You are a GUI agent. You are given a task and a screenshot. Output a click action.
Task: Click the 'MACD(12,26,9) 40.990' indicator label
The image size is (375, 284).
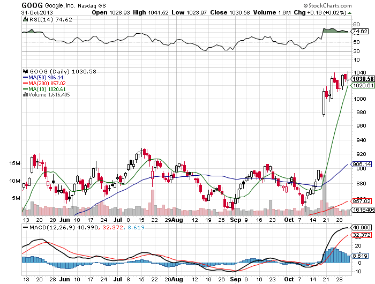(63, 227)
